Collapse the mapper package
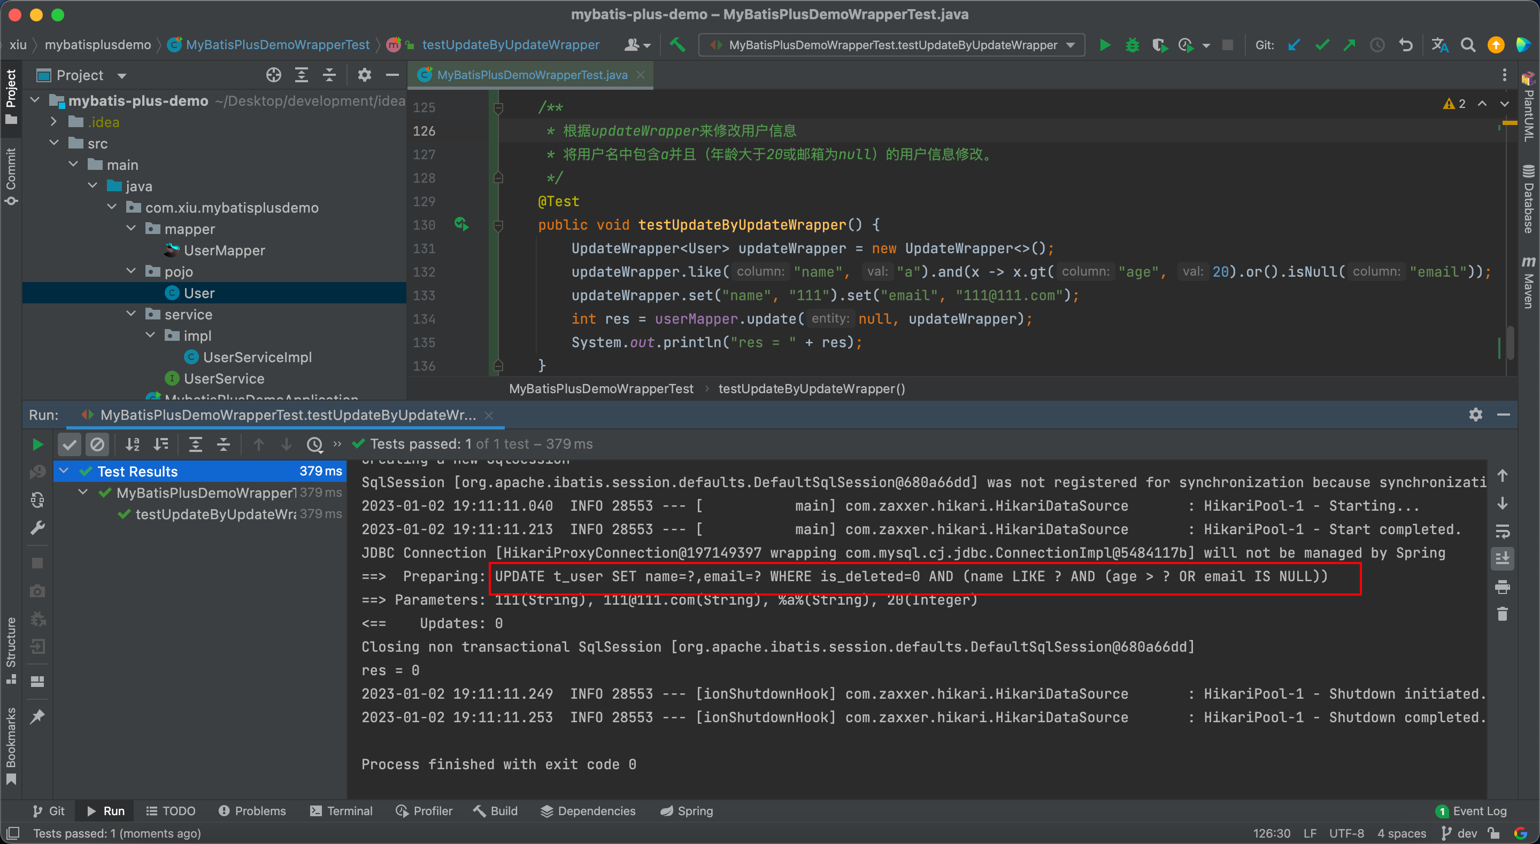This screenshot has height=844, width=1540. (x=132, y=228)
